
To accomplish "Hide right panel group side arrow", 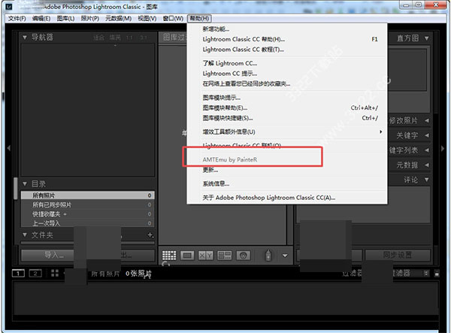I will pos(443,148).
